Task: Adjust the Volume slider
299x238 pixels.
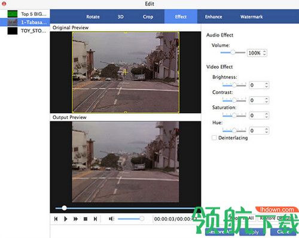Action: 233,53
